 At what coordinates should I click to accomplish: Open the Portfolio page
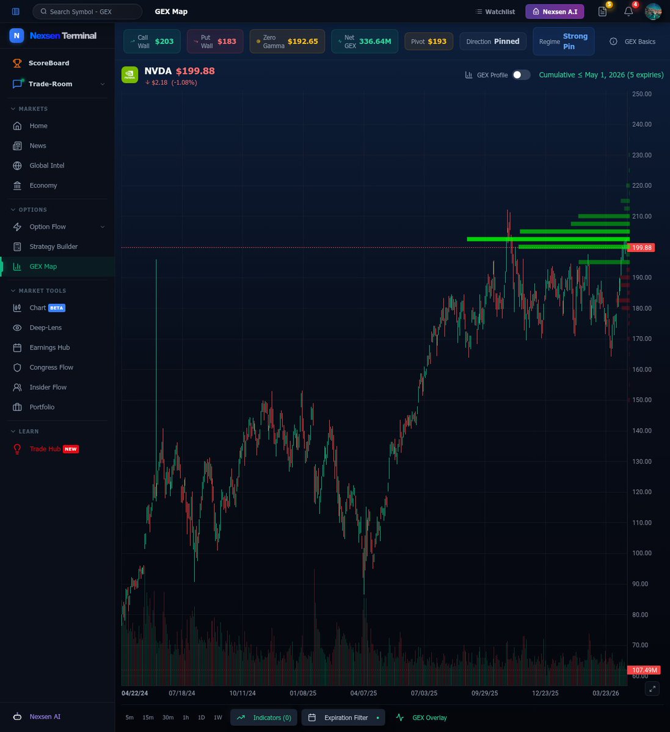point(42,407)
